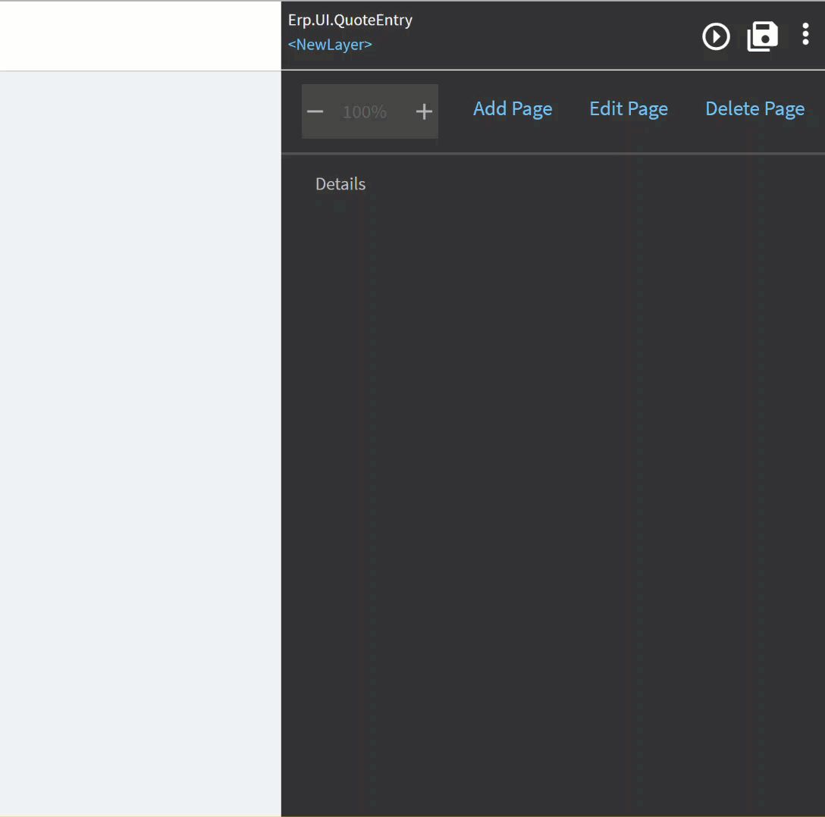Click the 100% zoom level display
This screenshot has height=817, width=825.
click(365, 111)
